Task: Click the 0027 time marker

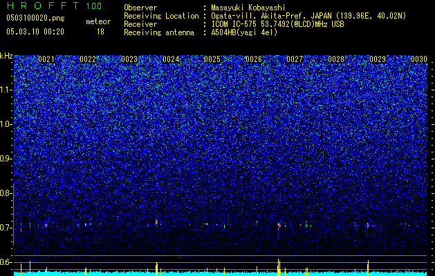Action: point(295,59)
